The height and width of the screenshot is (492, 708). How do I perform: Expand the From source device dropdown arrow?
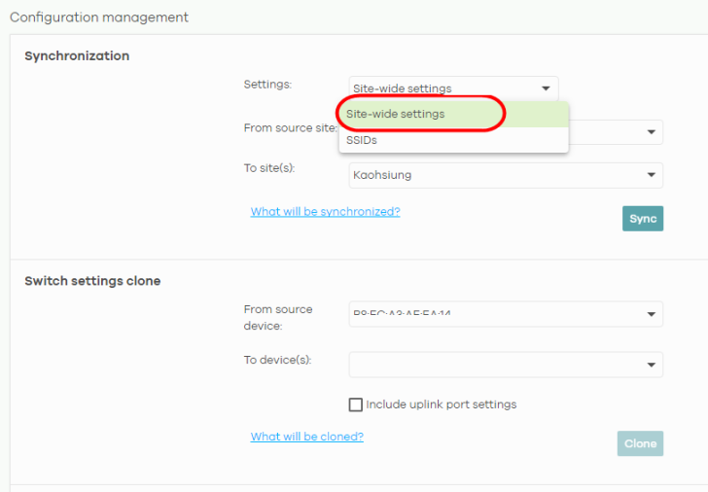(651, 314)
